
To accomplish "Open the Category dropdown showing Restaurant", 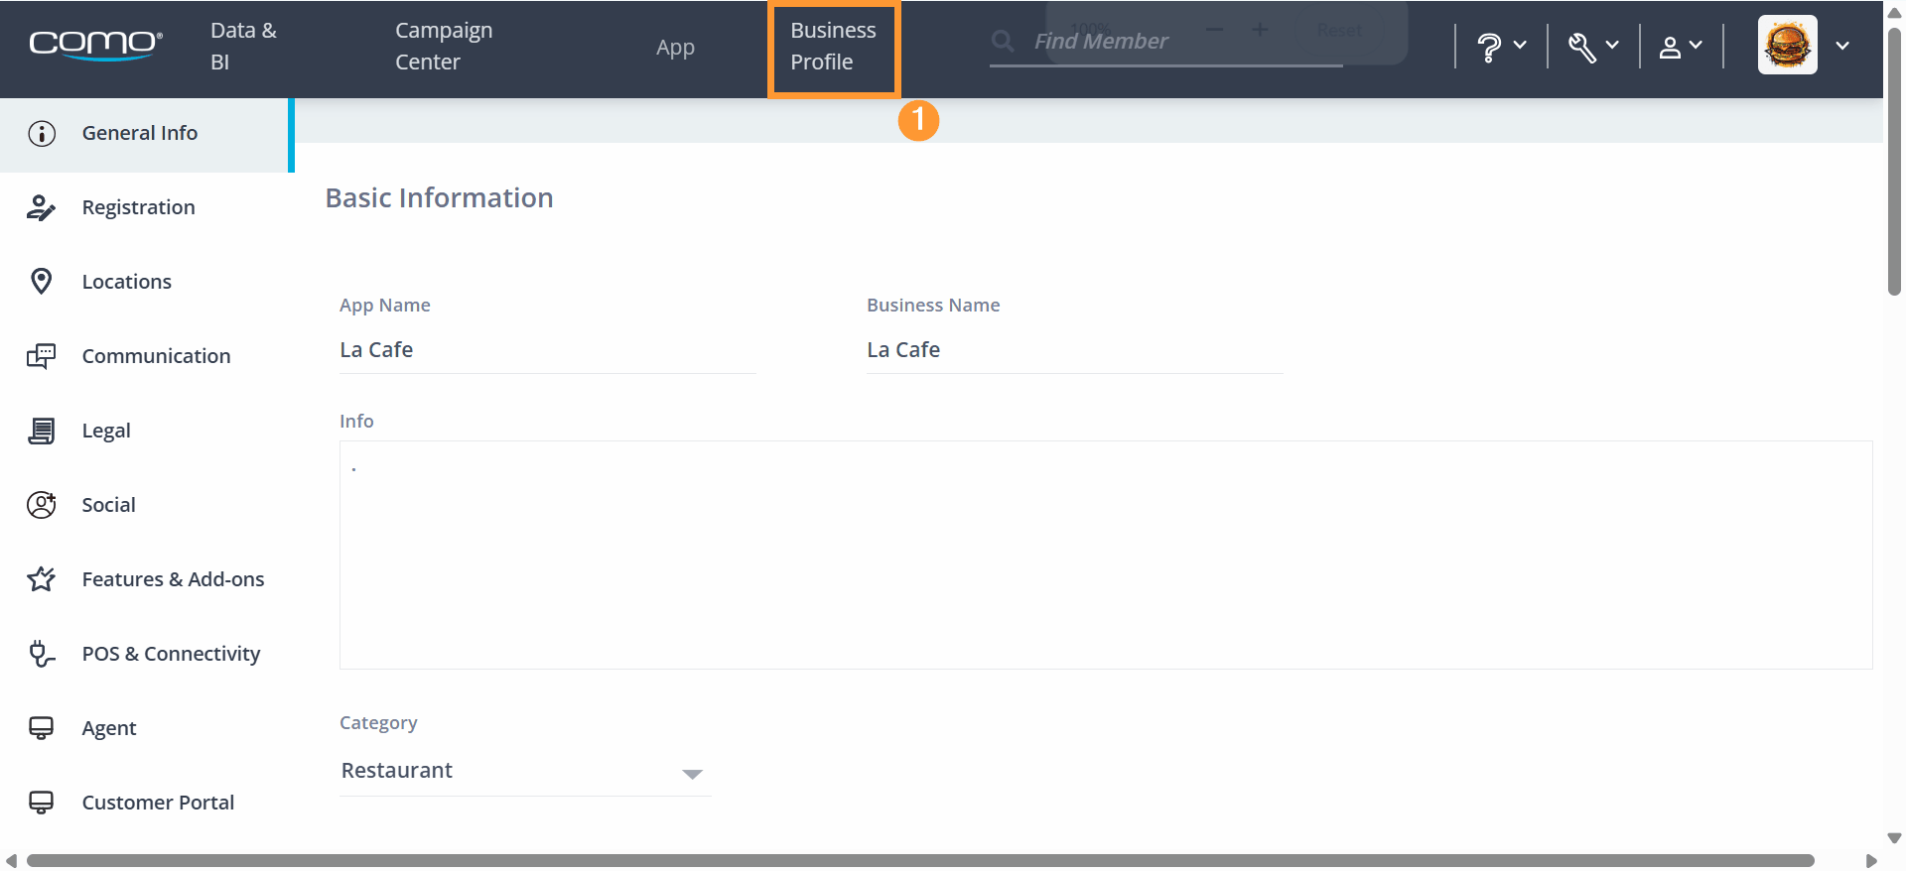I will click(525, 771).
